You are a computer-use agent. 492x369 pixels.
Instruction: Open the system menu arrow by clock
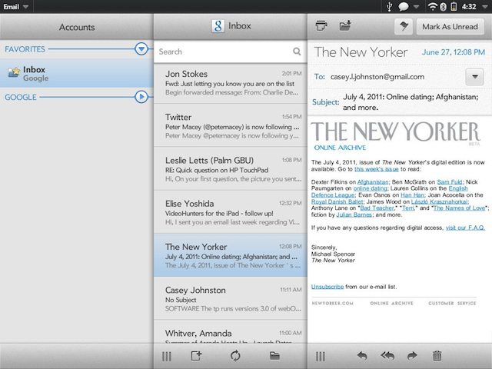point(485,7)
